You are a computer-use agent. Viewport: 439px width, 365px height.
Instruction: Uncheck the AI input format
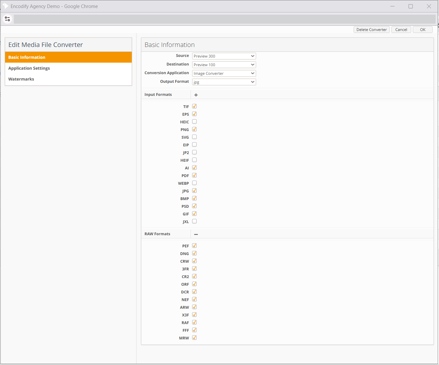[194, 167]
